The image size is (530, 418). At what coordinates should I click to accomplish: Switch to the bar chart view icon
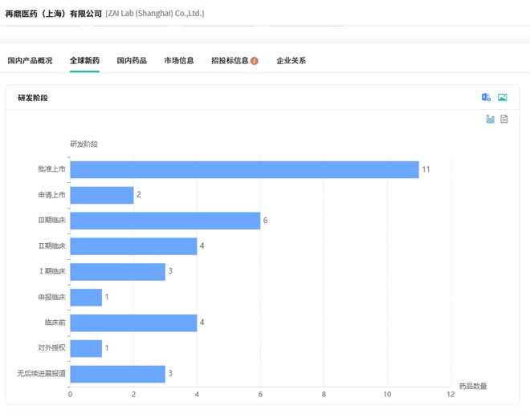[490, 119]
